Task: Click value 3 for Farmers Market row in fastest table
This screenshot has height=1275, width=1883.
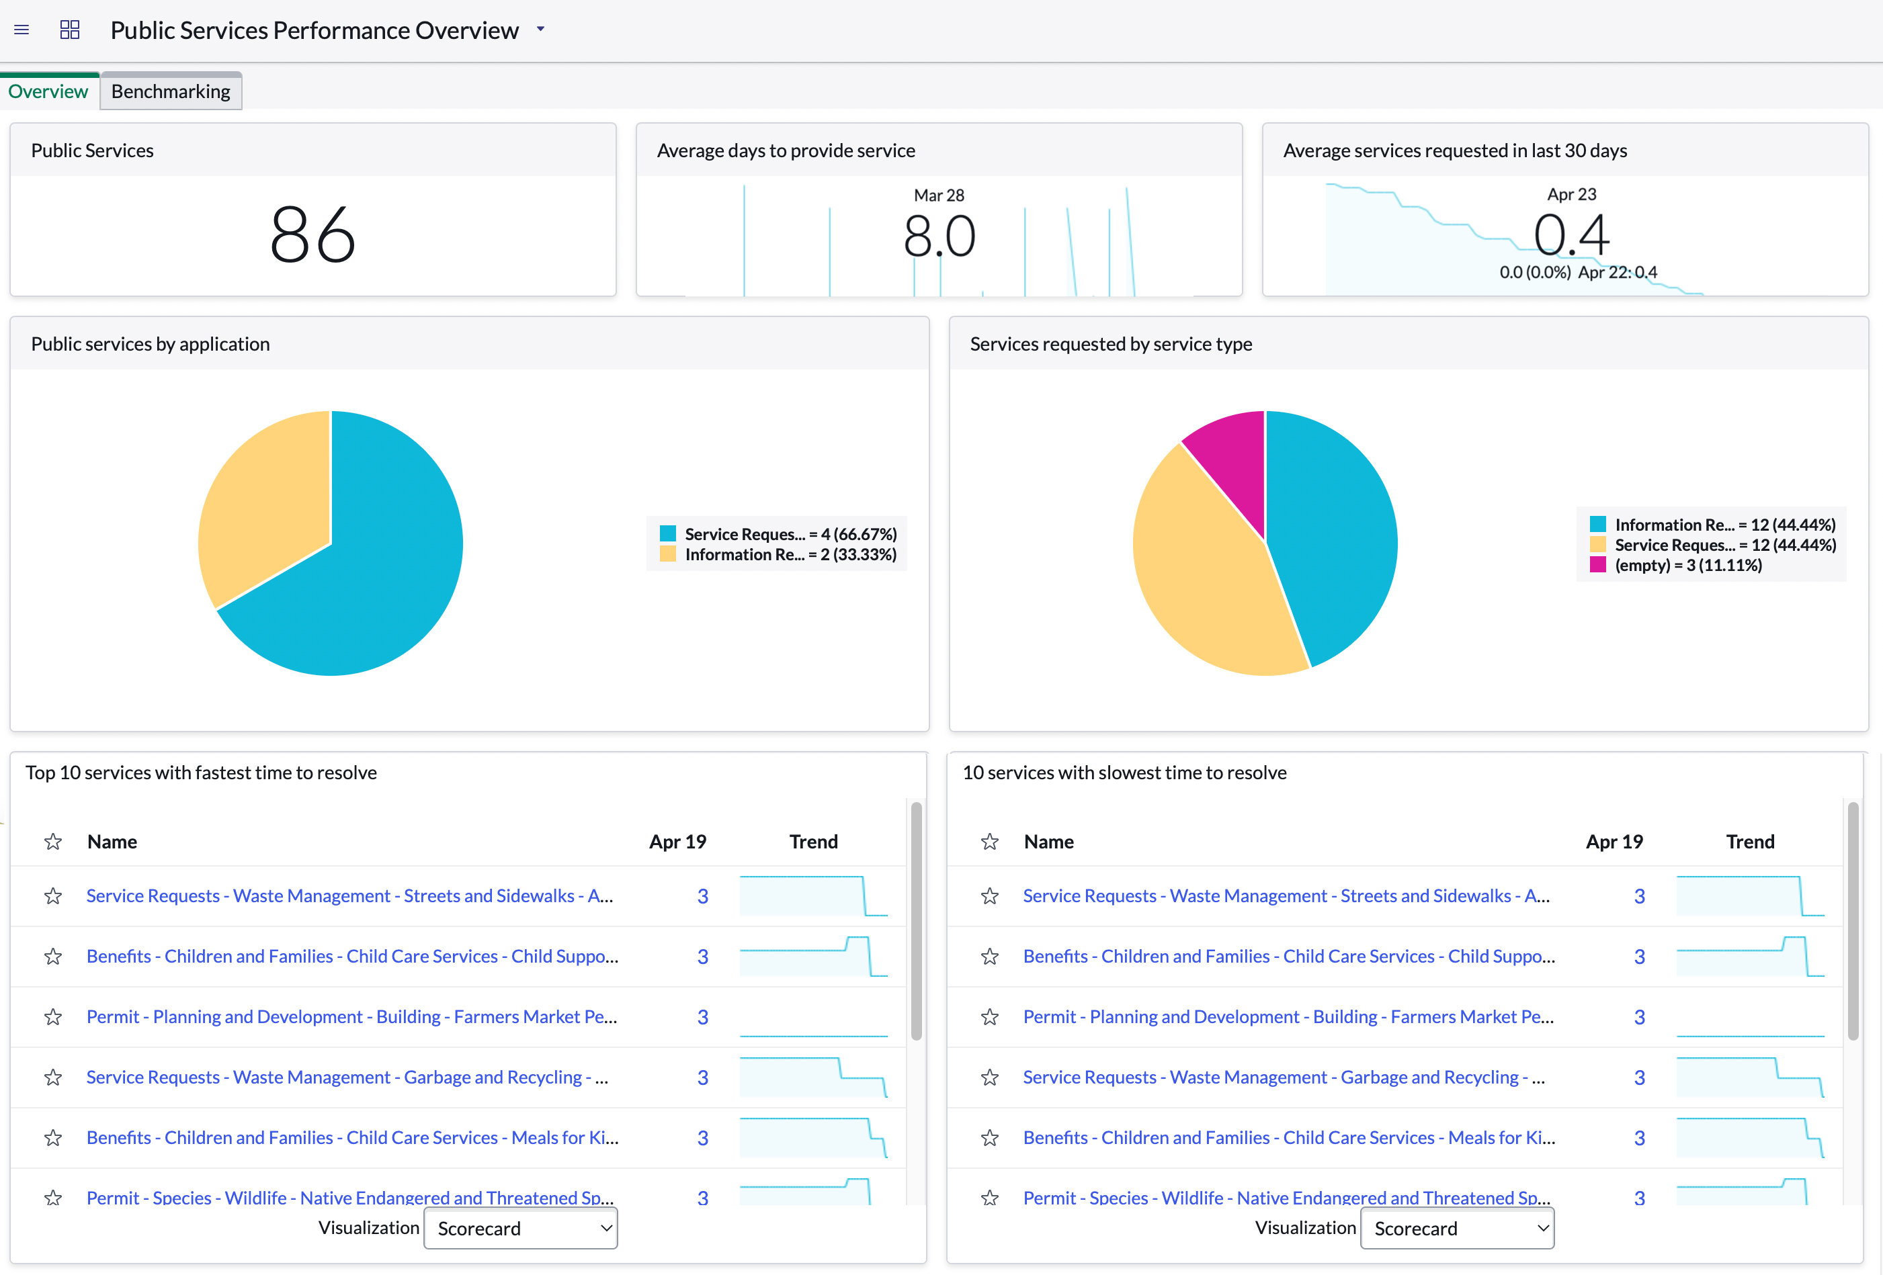Action: click(x=702, y=1018)
